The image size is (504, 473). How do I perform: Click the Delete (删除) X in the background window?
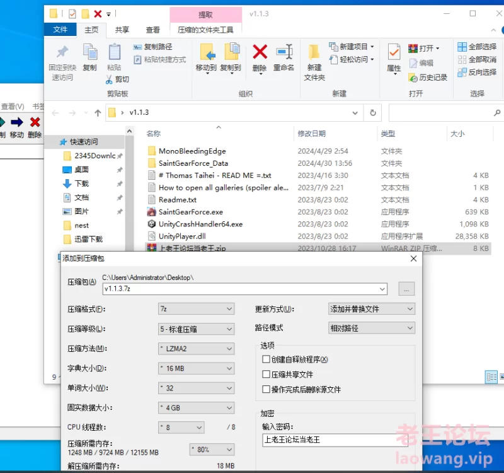tap(35, 122)
